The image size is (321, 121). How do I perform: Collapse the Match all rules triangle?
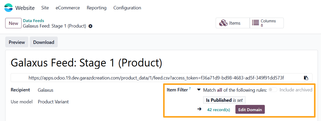pyautogui.click(x=199, y=90)
